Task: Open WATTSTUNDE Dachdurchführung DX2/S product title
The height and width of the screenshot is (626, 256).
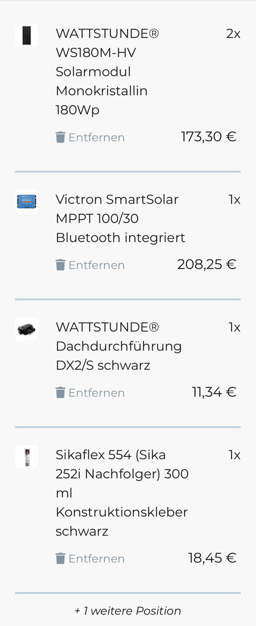Action: 119,346
